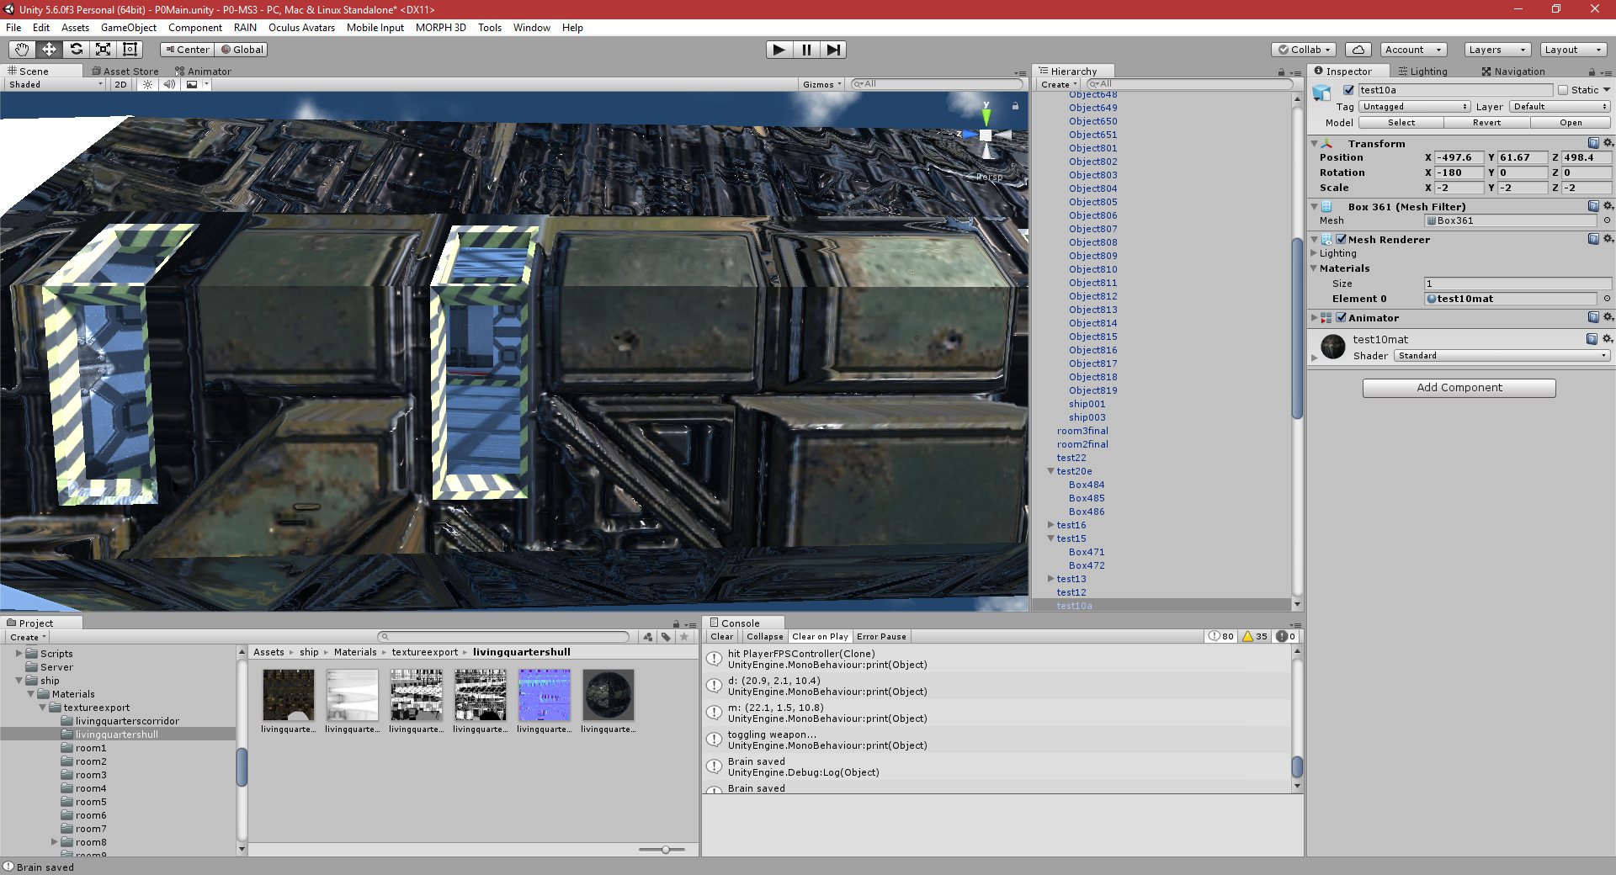The image size is (1616, 875).
Task: Pause play mode
Action: pyautogui.click(x=806, y=50)
